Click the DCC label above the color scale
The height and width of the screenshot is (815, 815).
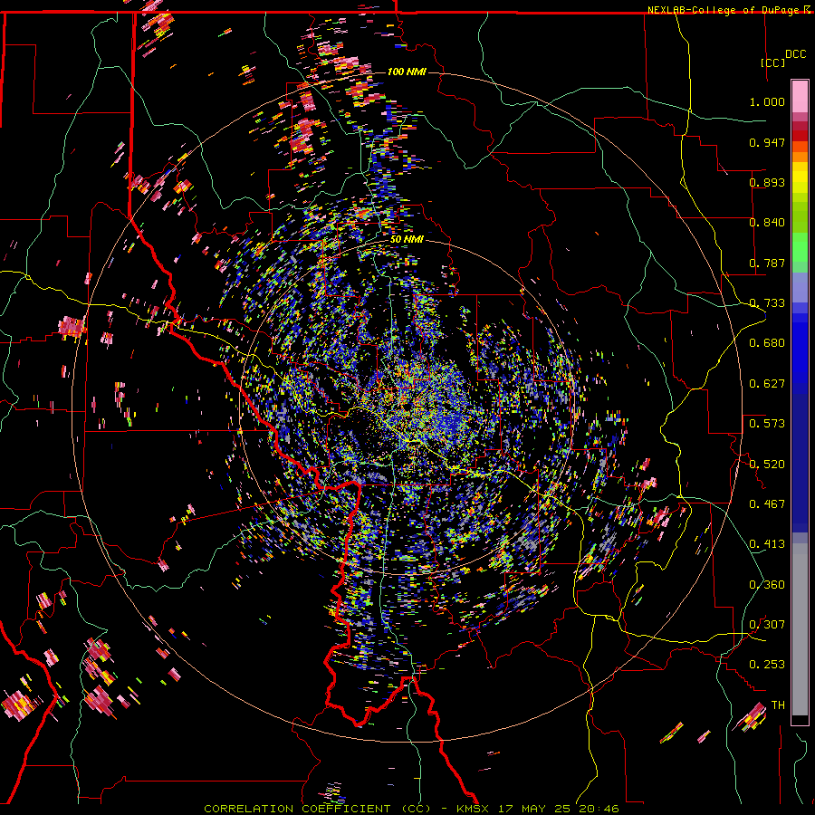[x=795, y=54]
